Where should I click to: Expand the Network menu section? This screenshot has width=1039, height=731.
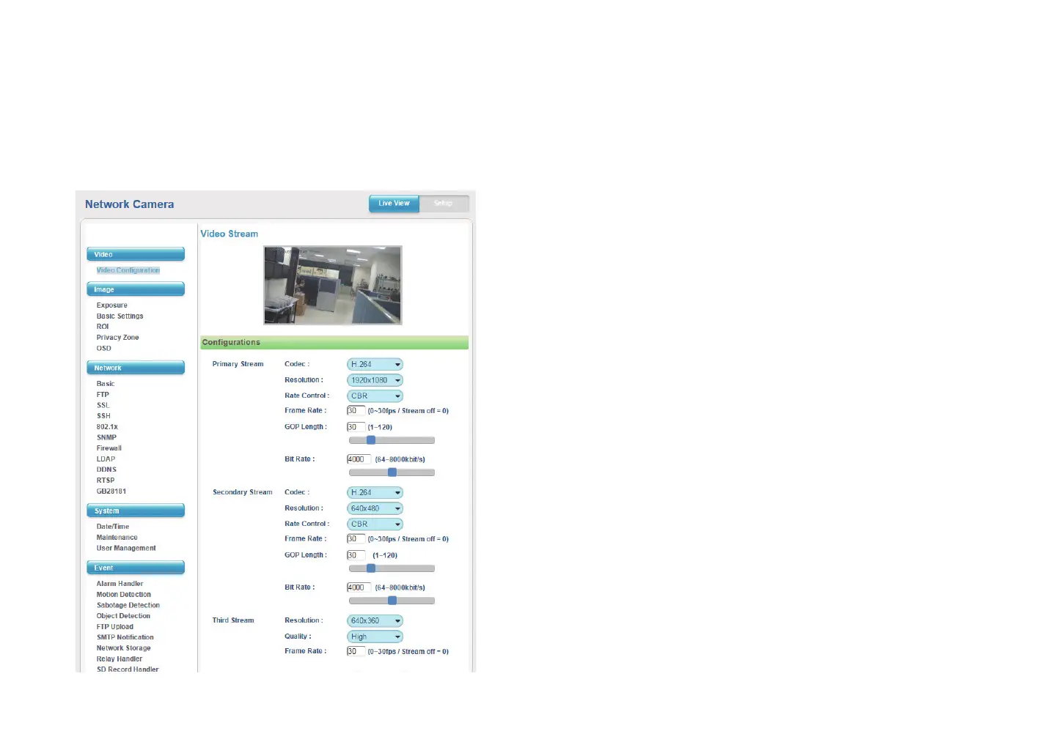coord(136,368)
